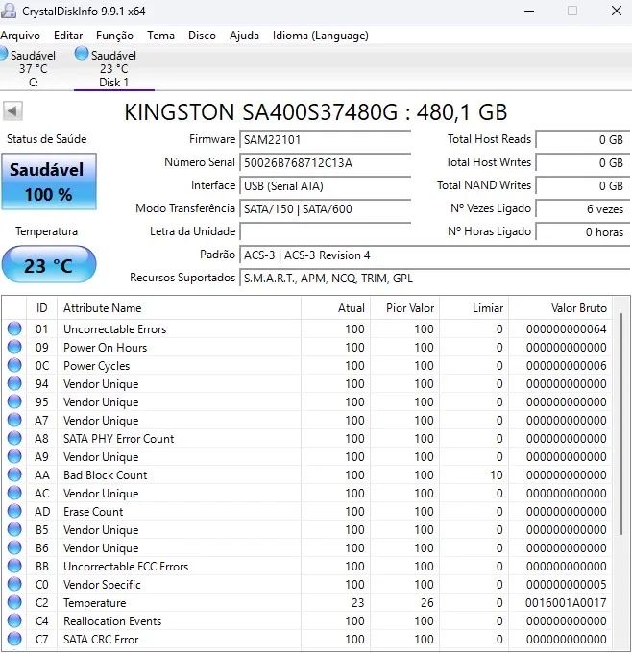Click status orb for Vendor Specific row
The height and width of the screenshot is (655, 632).
point(14,584)
